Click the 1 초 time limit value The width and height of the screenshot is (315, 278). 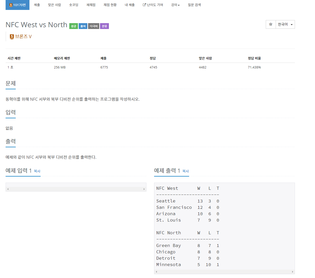click(x=10, y=67)
